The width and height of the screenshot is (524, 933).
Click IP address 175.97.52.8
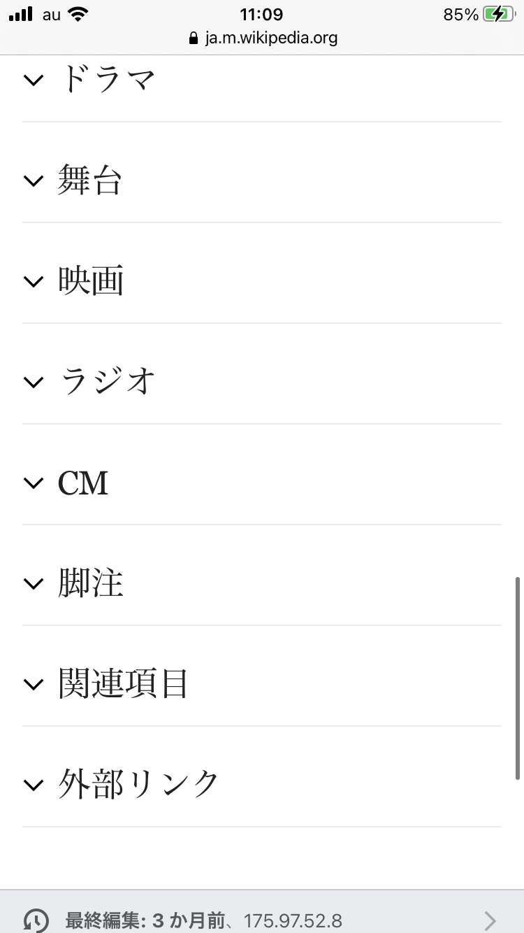293,920
